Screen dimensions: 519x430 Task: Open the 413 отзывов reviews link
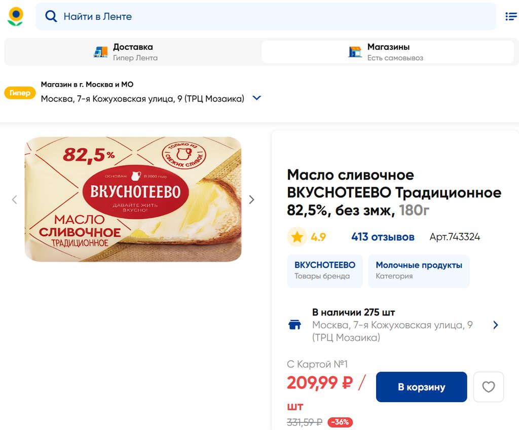(x=383, y=237)
